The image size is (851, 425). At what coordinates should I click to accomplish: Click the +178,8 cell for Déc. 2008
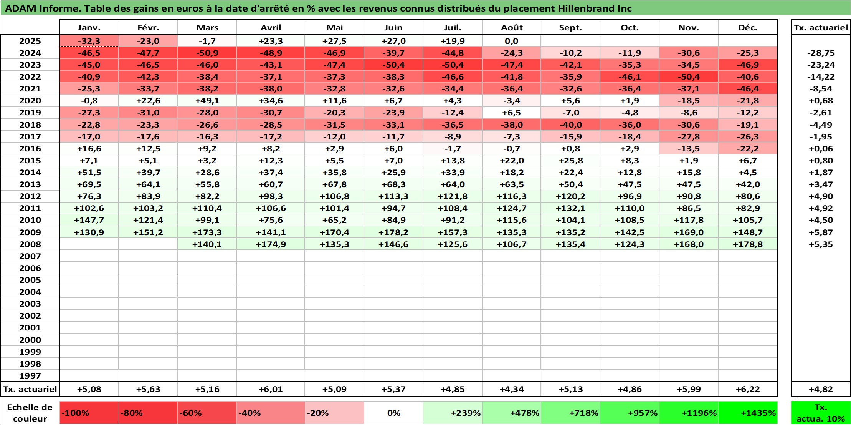tap(748, 244)
